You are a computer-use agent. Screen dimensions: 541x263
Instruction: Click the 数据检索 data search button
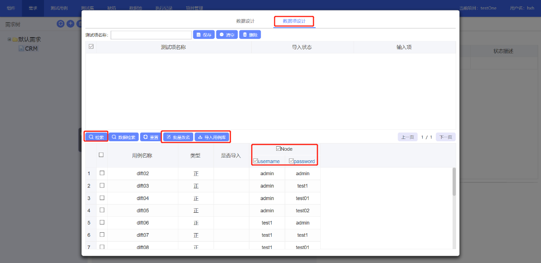(123, 137)
